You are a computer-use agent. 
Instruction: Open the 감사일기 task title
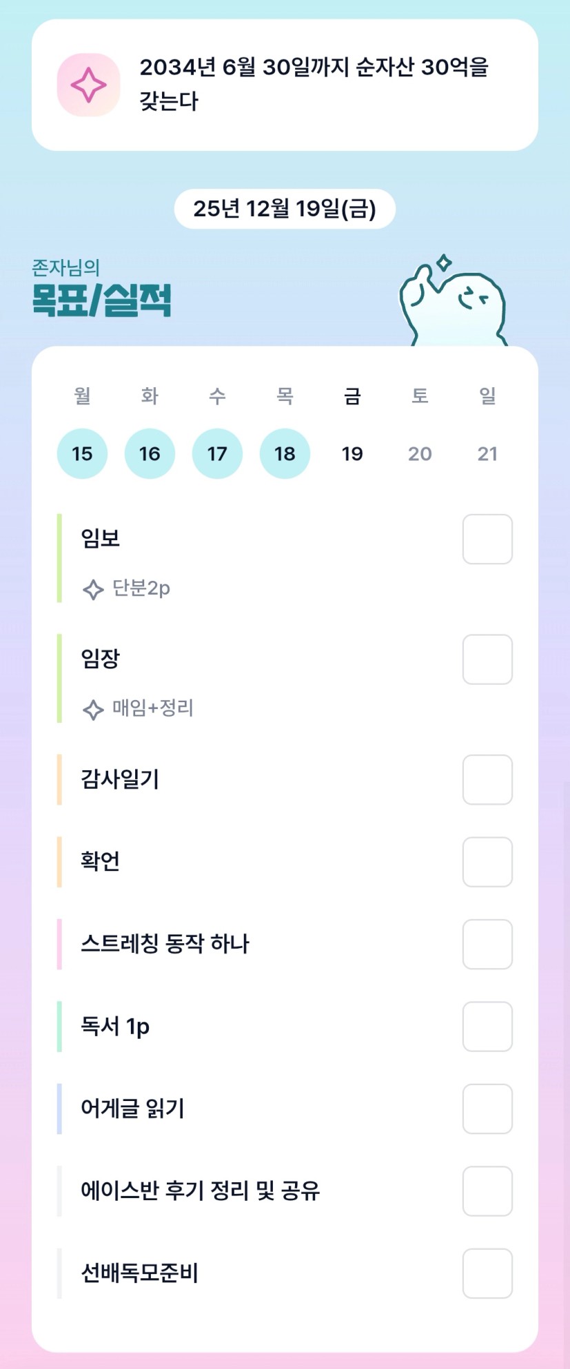pos(120,779)
